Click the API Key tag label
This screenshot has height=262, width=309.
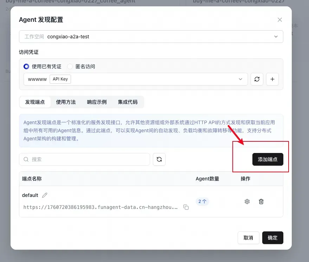[x=60, y=79]
